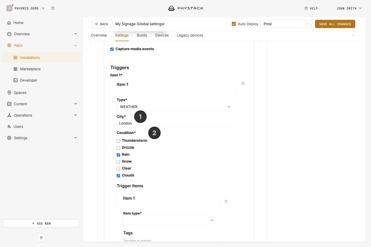Viewport: 371px width, 247px height.
Task: Enable the Thunderstorm condition checkbox
Action: coord(119,141)
